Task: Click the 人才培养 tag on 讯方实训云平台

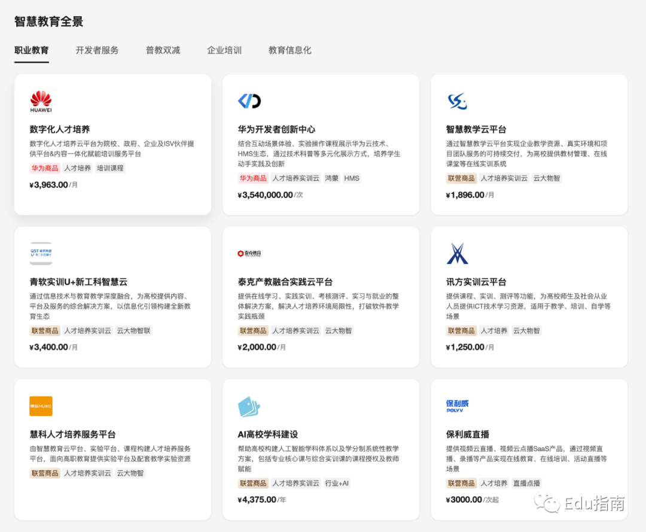Action: [494, 331]
